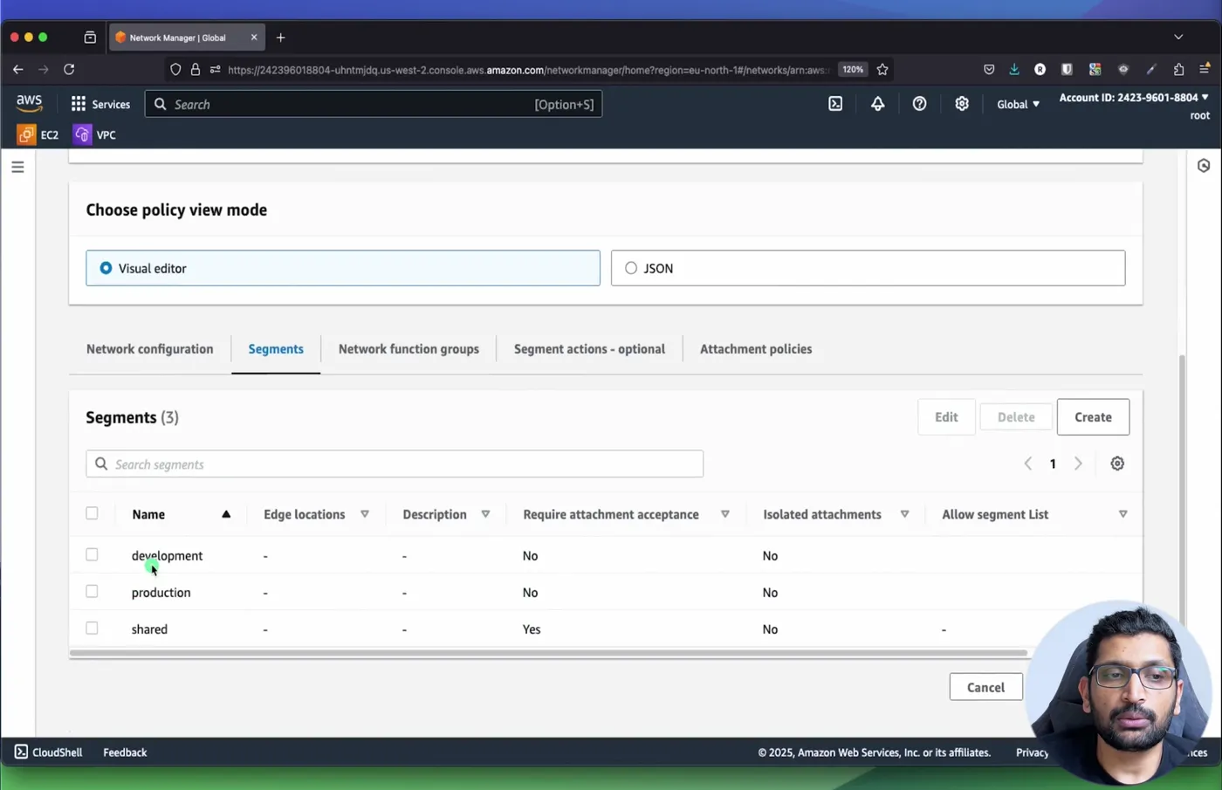Viewport: 1222px width, 790px height.
Task: Open the Global region dropdown
Action: [1018, 104]
